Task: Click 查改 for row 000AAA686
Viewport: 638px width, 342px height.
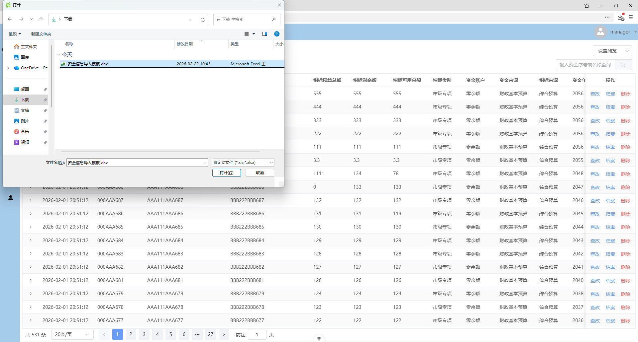Action: [x=595, y=214]
